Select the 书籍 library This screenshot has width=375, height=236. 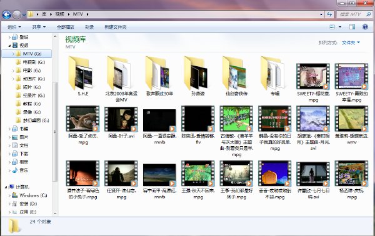click(24, 129)
